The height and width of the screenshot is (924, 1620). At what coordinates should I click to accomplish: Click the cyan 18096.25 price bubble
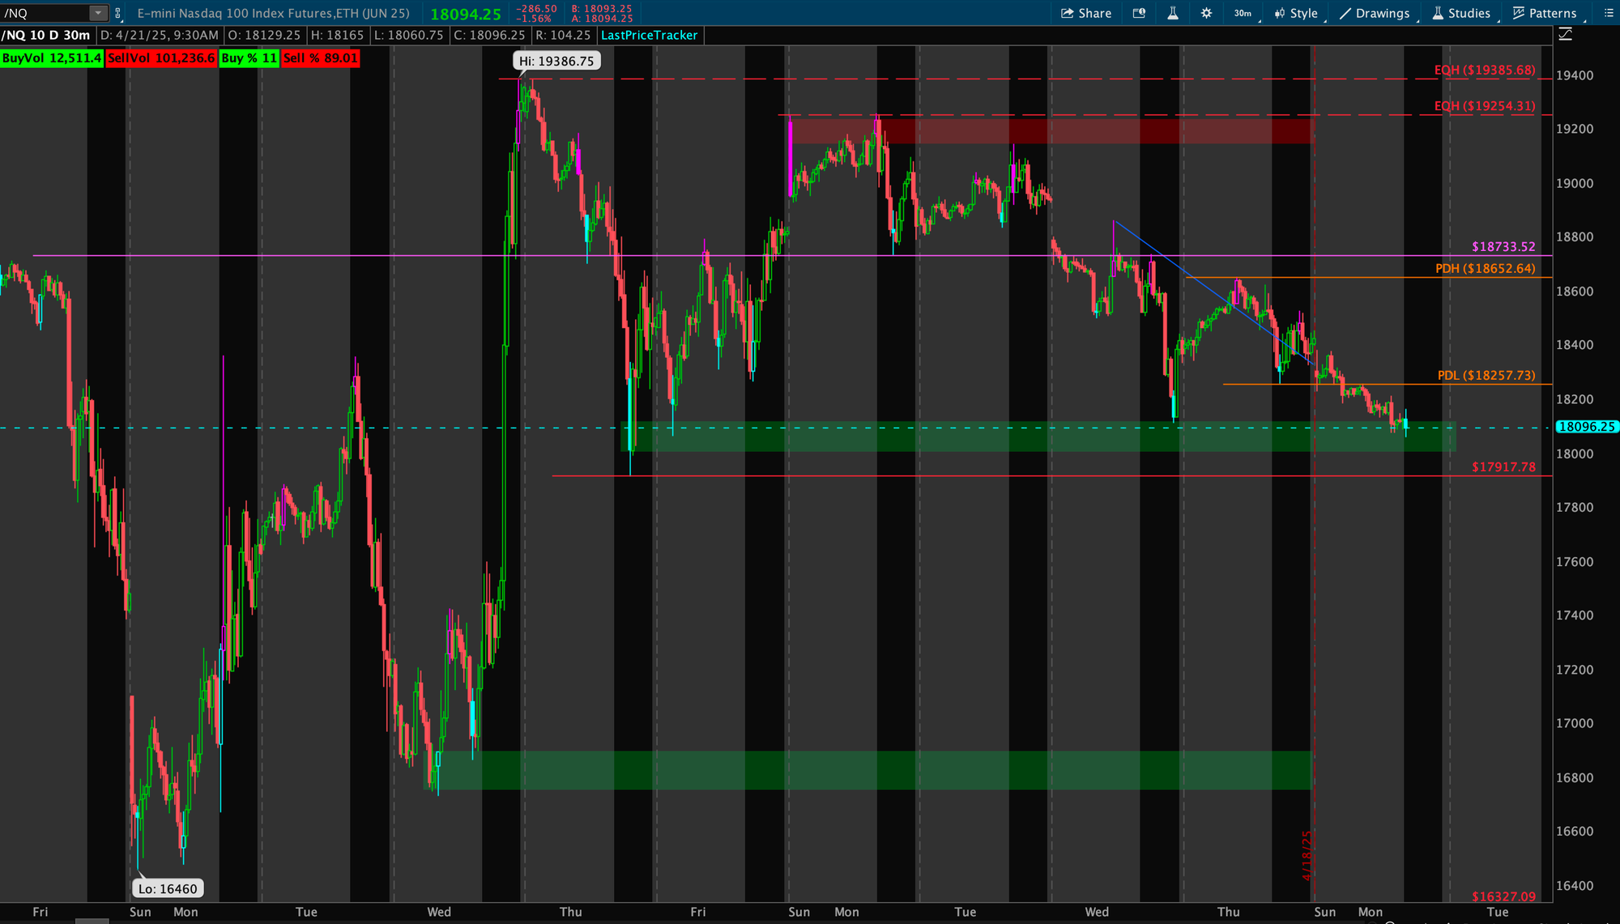[x=1586, y=427]
